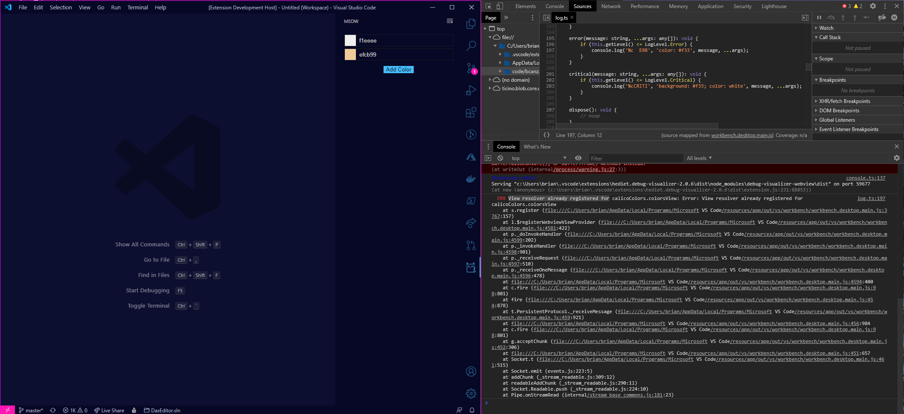Open the Extensions view
The image size is (904, 414).
(471, 112)
